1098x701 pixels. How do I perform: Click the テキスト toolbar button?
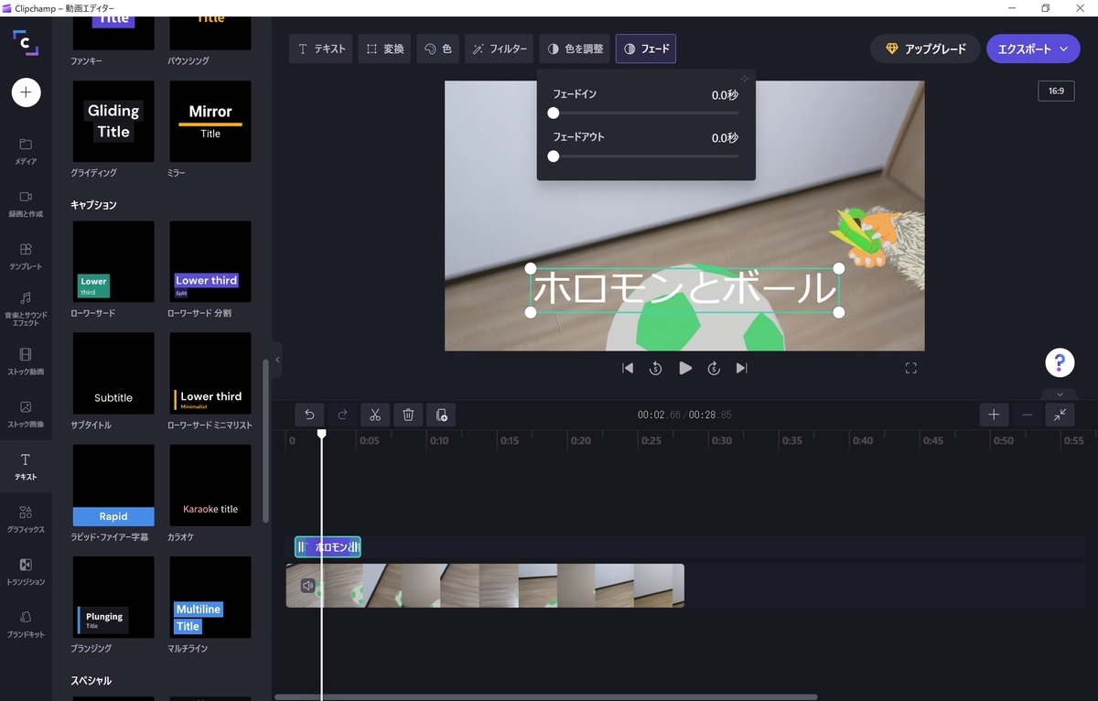coord(321,49)
